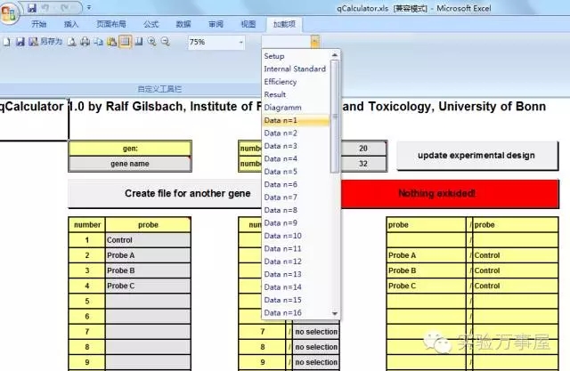Click the dropdown list scrollbar thumb
570x371 pixels.
(x=335, y=117)
